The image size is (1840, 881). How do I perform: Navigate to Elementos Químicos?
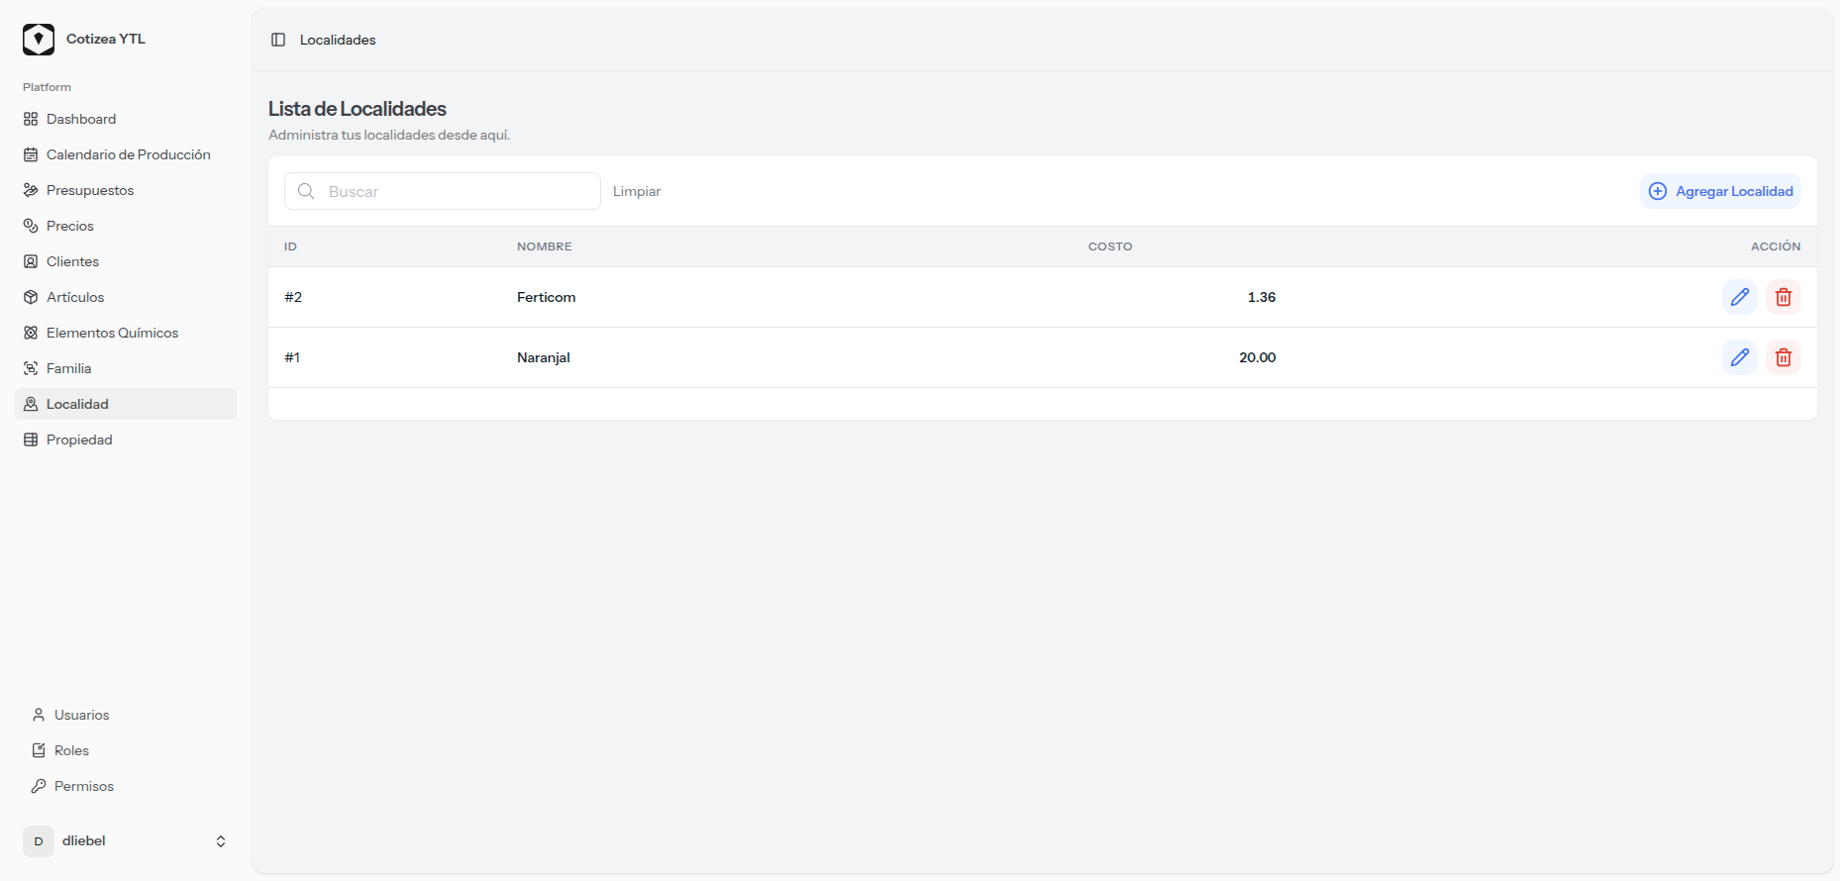click(x=112, y=333)
